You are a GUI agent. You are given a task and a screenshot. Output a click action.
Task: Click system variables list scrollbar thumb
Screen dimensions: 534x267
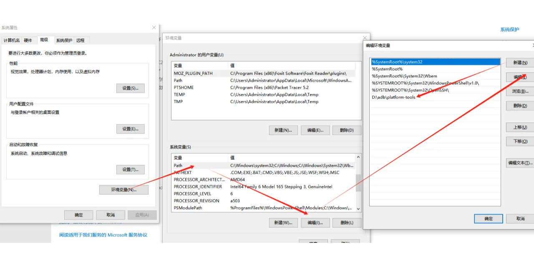click(x=358, y=183)
